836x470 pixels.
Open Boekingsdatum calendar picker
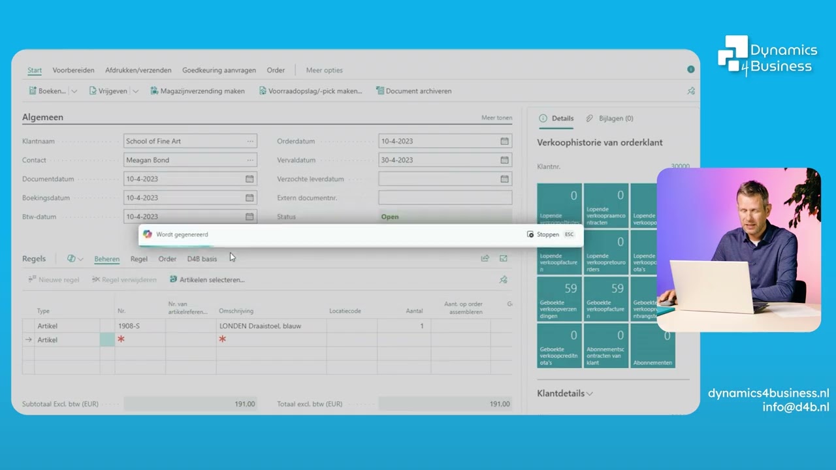(249, 198)
